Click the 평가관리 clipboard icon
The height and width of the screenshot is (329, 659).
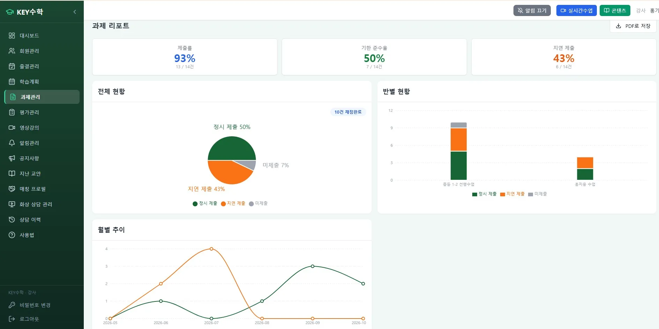pos(12,112)
